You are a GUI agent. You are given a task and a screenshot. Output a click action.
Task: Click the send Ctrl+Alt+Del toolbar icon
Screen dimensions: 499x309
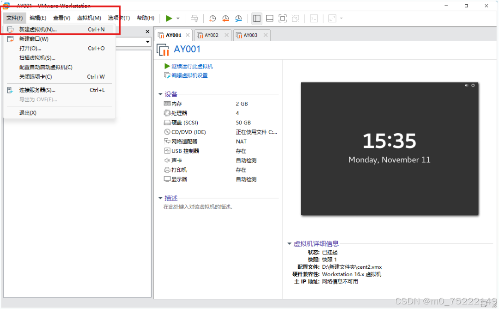194,19
